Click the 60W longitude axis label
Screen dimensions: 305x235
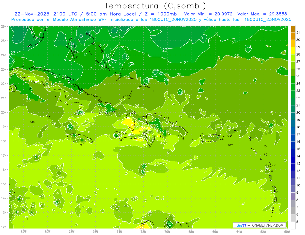click(287, 231)
